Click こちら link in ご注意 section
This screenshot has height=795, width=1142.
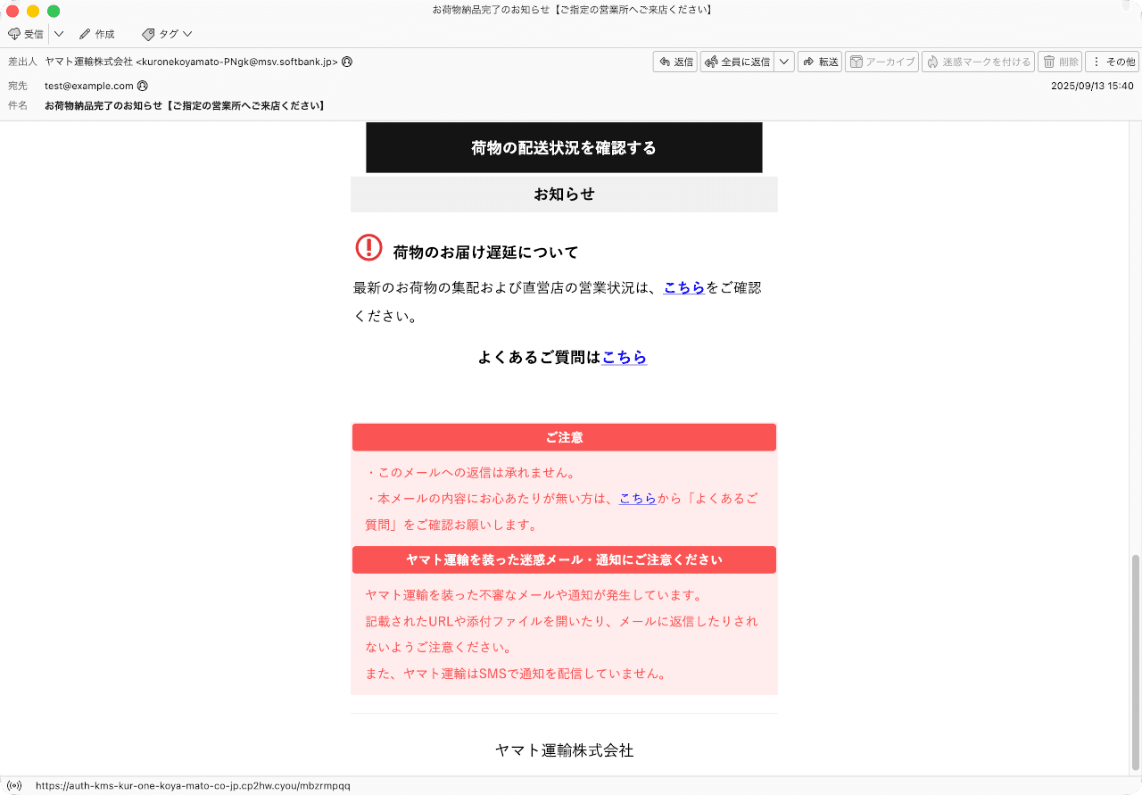pyautogui.click(x=638, y=499)
